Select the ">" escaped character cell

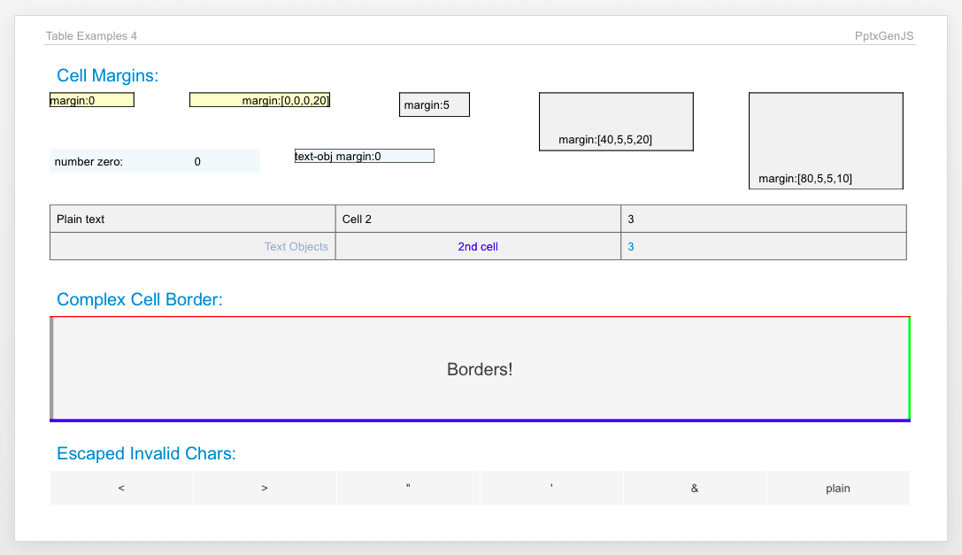[x=265, y=488]
